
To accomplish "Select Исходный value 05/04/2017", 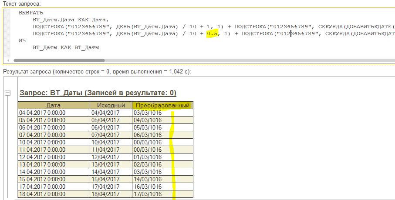I will [x=111, y=120].
